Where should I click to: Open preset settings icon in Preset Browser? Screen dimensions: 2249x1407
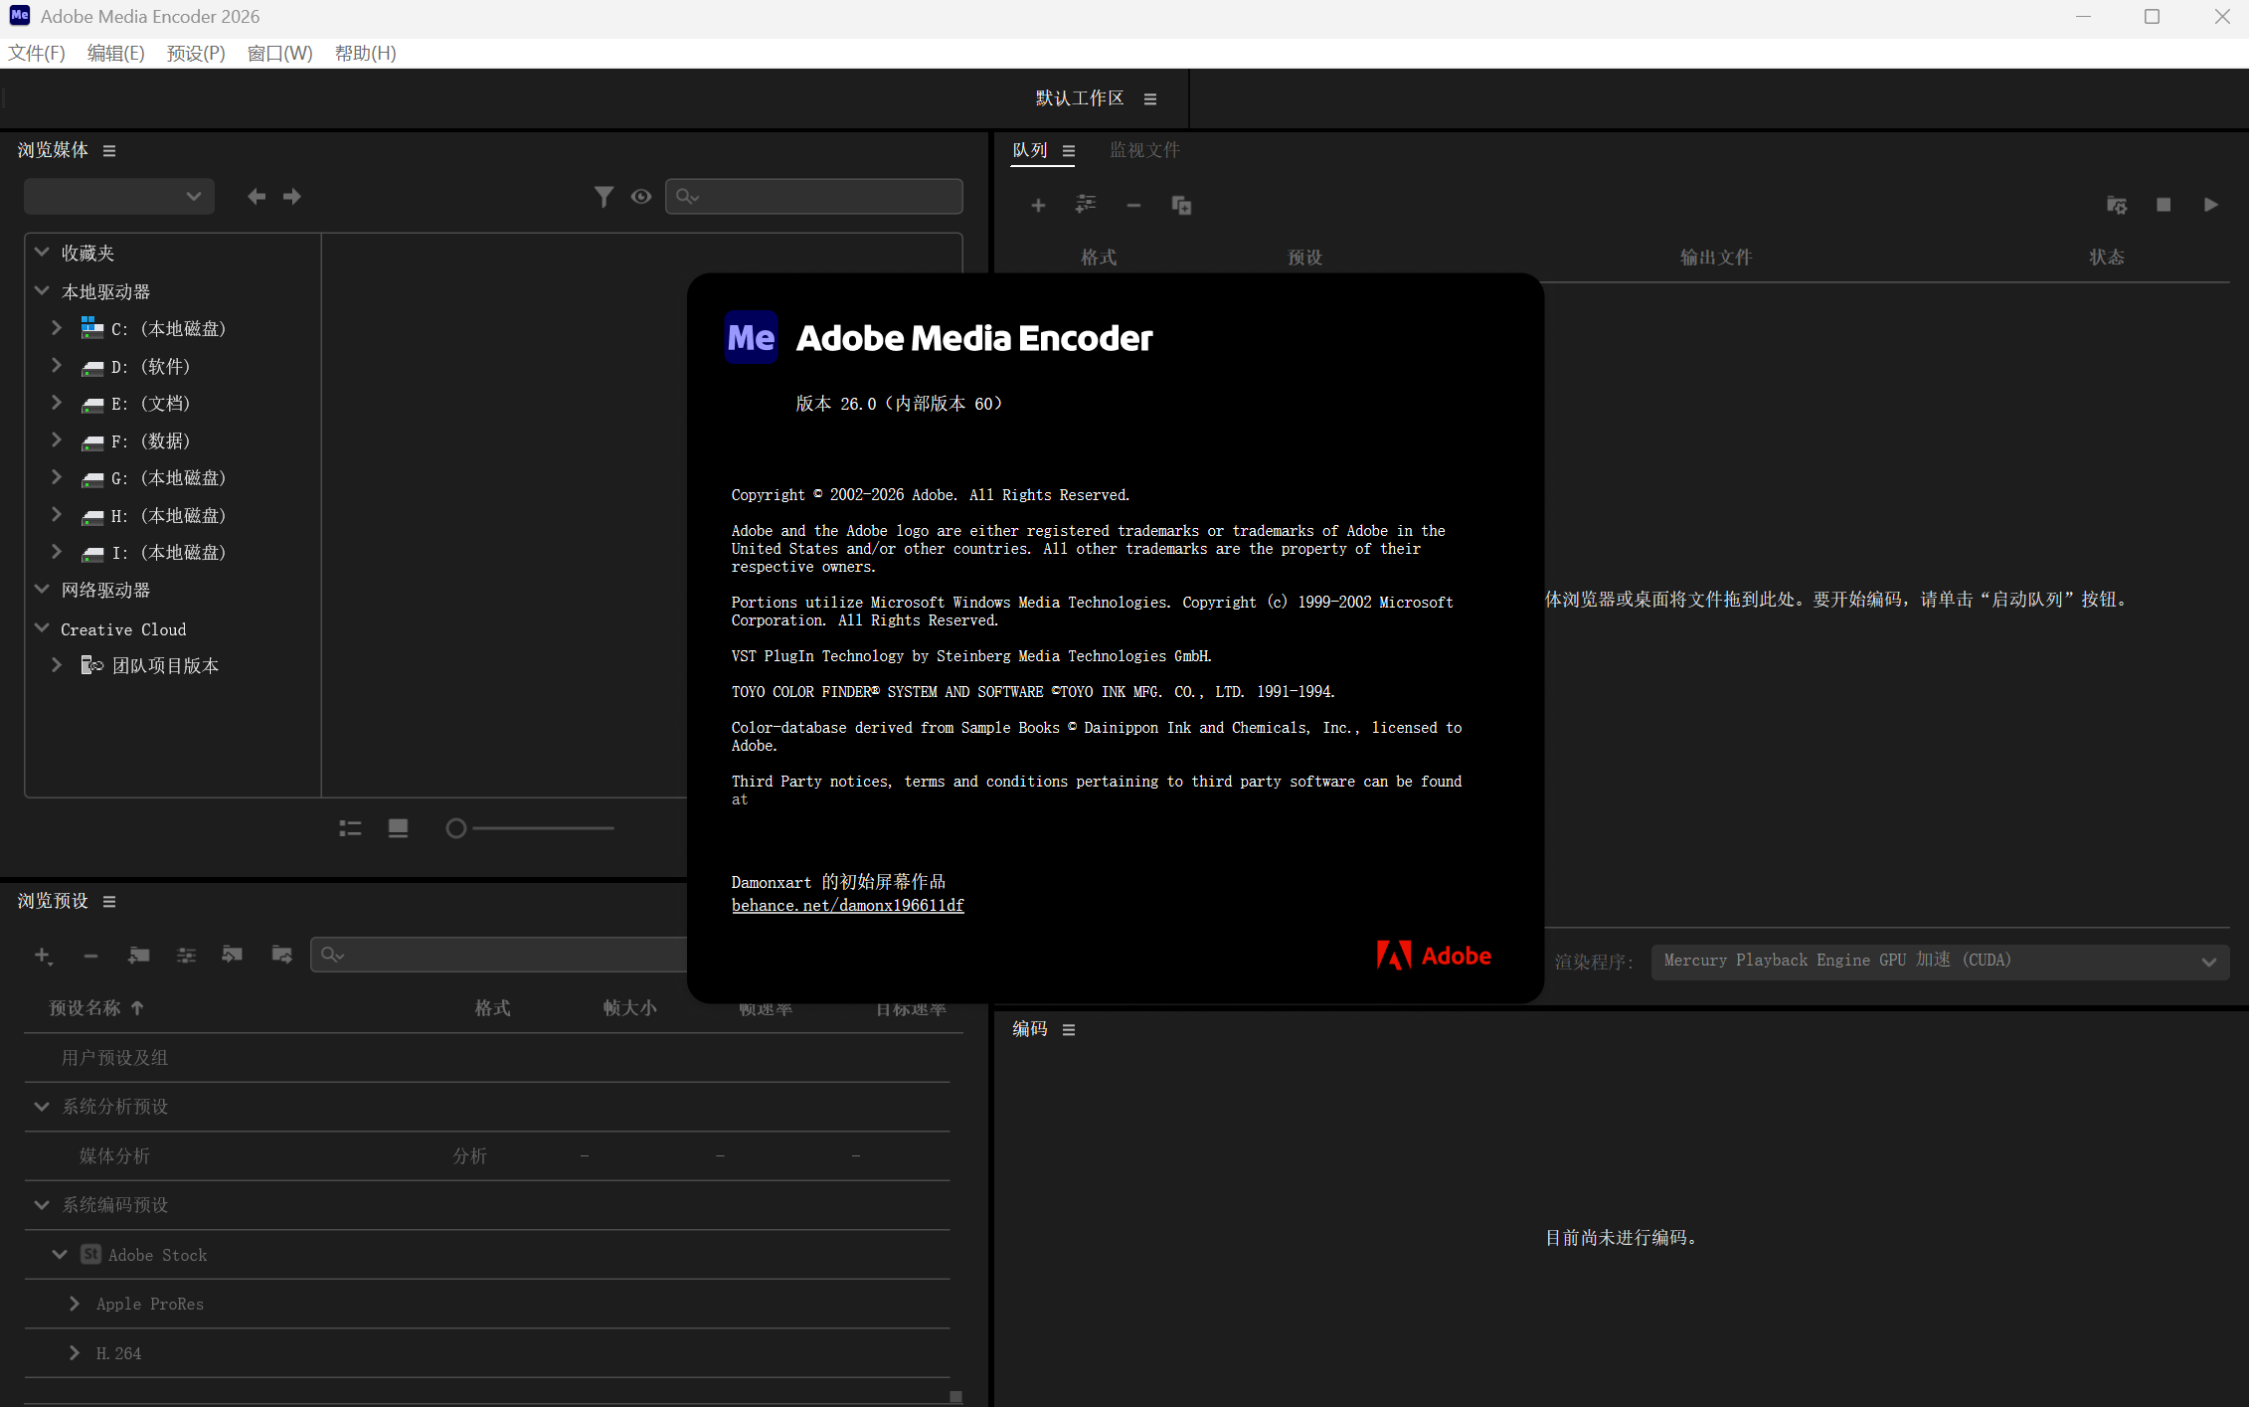(x=186, y=956)
